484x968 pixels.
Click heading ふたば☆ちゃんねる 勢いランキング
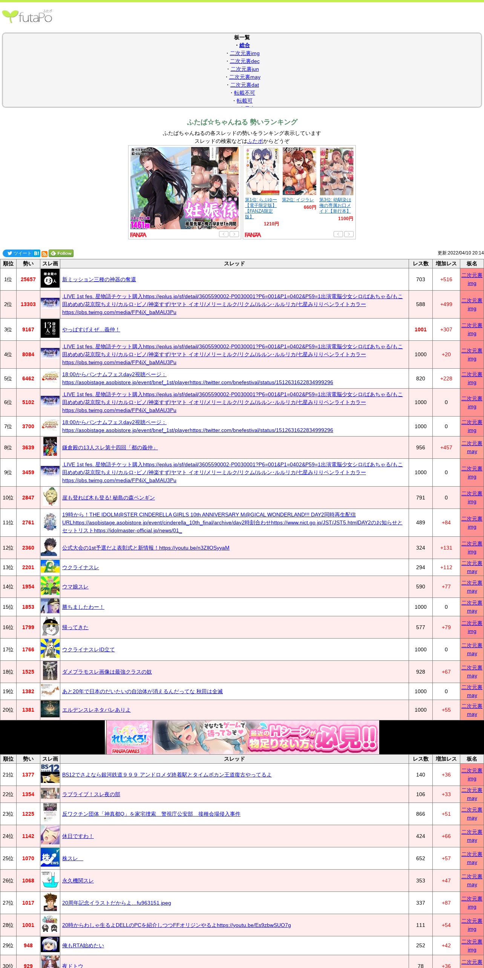tap(242, 122)
